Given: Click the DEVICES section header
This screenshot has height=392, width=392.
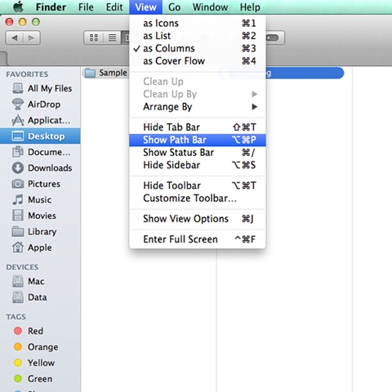Looking at the screenshot, I should (x=22, y=267).
